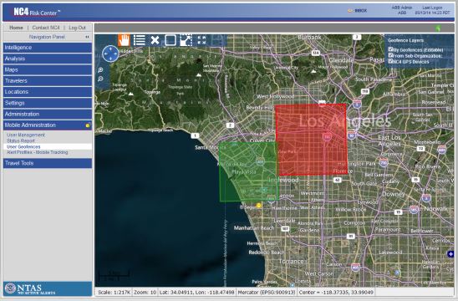Expand the Intelligence navigation section
The height and width of the screenshot is (301, 458).
point(48,48)
